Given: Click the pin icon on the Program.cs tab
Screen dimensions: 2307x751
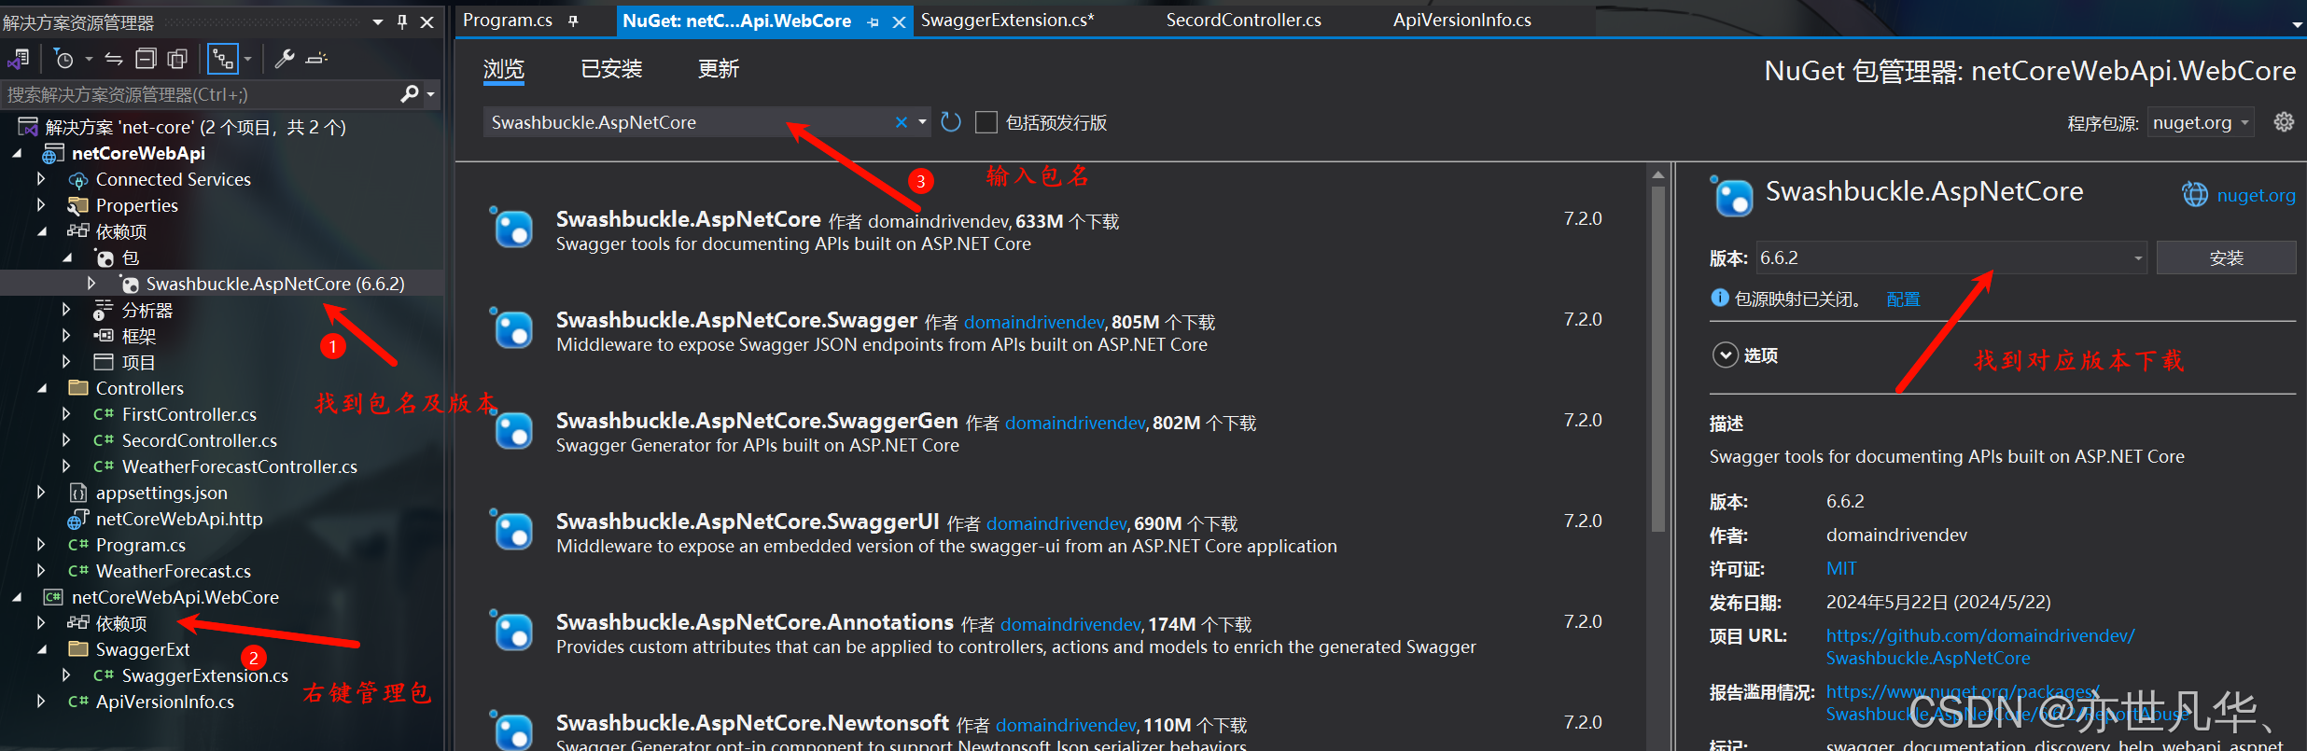Looking at the screenshot, I should (x=573, y=21).
